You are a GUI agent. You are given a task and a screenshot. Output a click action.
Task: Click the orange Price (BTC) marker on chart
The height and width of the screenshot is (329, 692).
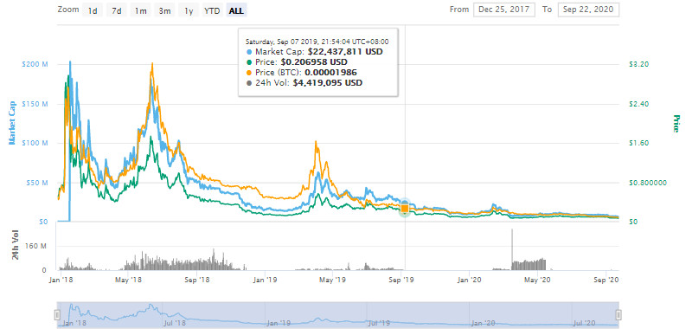(405, 208)
